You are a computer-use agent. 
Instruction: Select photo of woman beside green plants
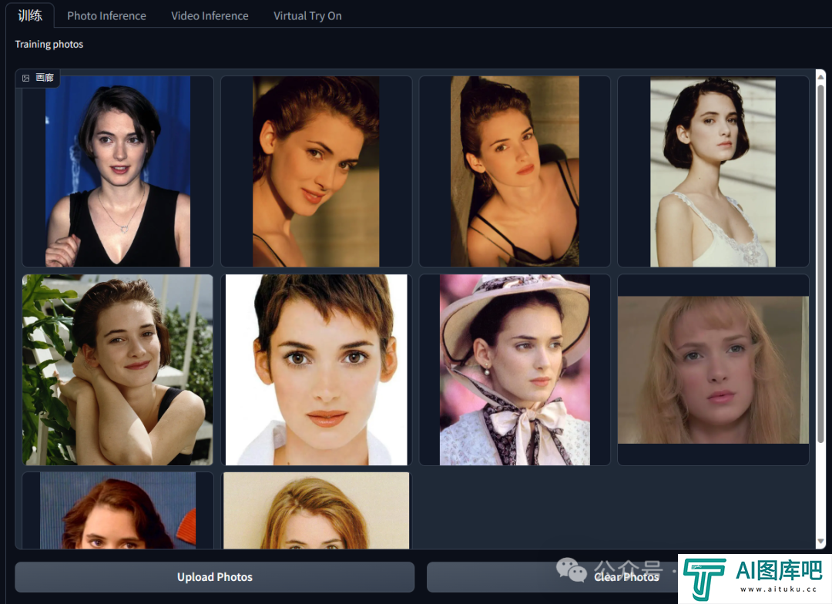pos(118,370)
